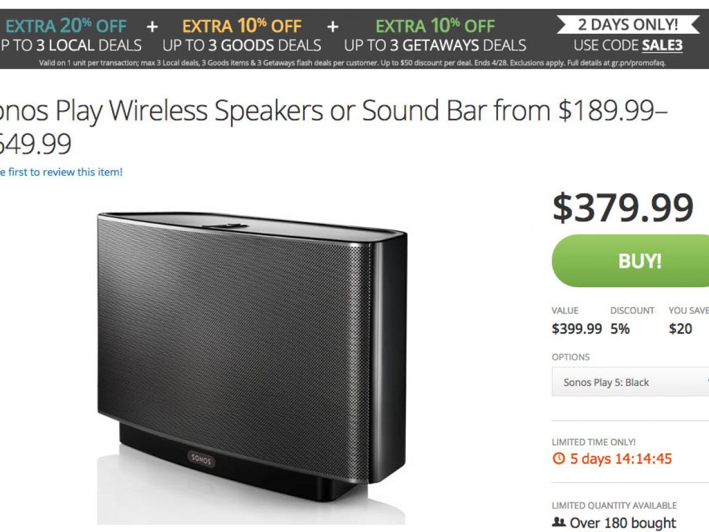Click the SALE3 promo code text
The height and width of the screenshot is (532, 709).
(662, 46)
